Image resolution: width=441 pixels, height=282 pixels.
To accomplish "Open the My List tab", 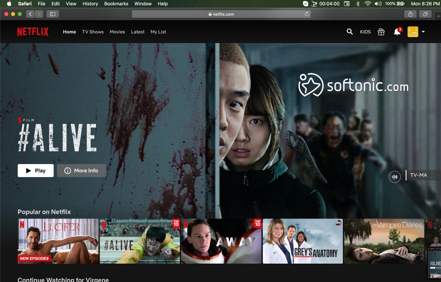I will pyautogui.click(x=158, y=32).
